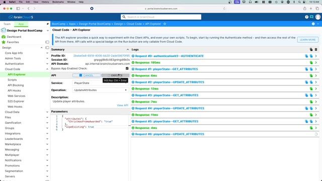Expand Request #3 GET_ATTRIBUTES log row chevron

tap(316, 95)
